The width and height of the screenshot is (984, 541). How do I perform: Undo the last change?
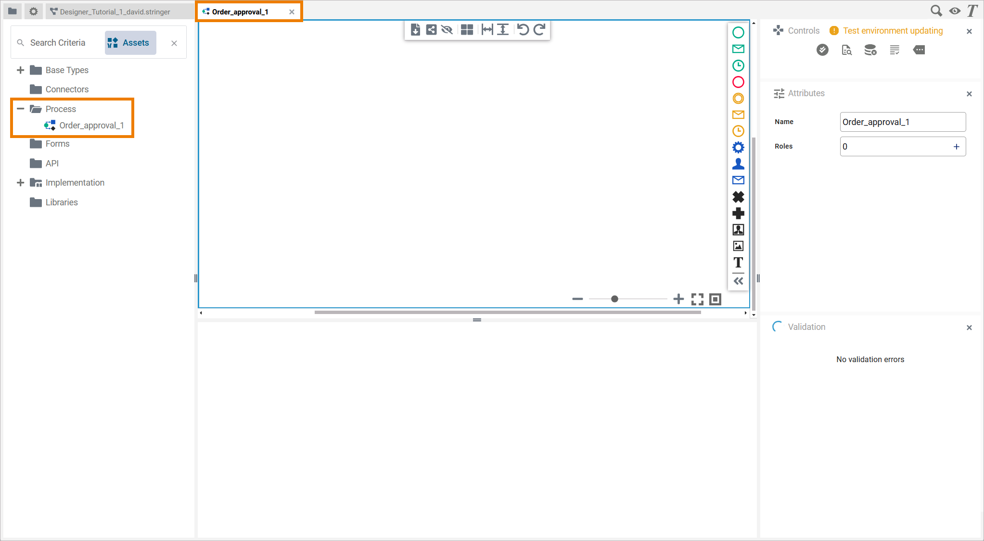coord(523,29)
